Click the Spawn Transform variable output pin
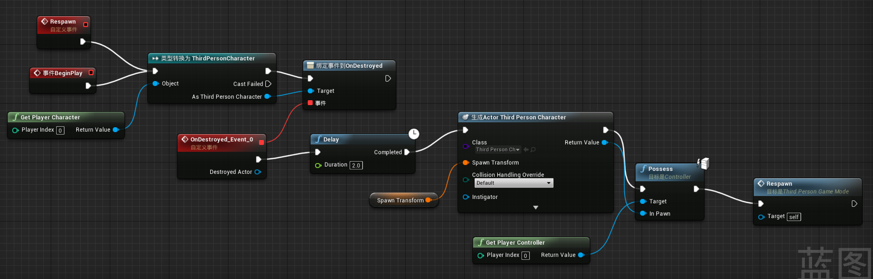 [x=429, y=200]
